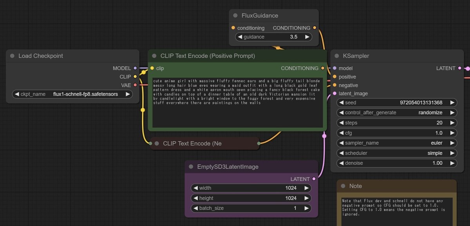Screen dimensions: 470x226
Task: Decrease latent width with left arrow
Action: click(x=195, y=188)
